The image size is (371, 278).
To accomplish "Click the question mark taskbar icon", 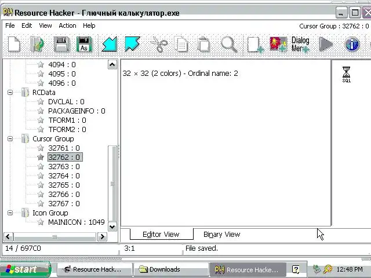I will click(x=296, y=269).
